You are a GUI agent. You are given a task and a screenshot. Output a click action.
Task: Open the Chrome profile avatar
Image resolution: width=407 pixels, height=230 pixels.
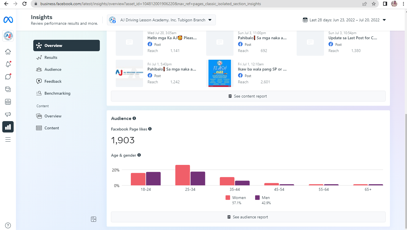394,4
